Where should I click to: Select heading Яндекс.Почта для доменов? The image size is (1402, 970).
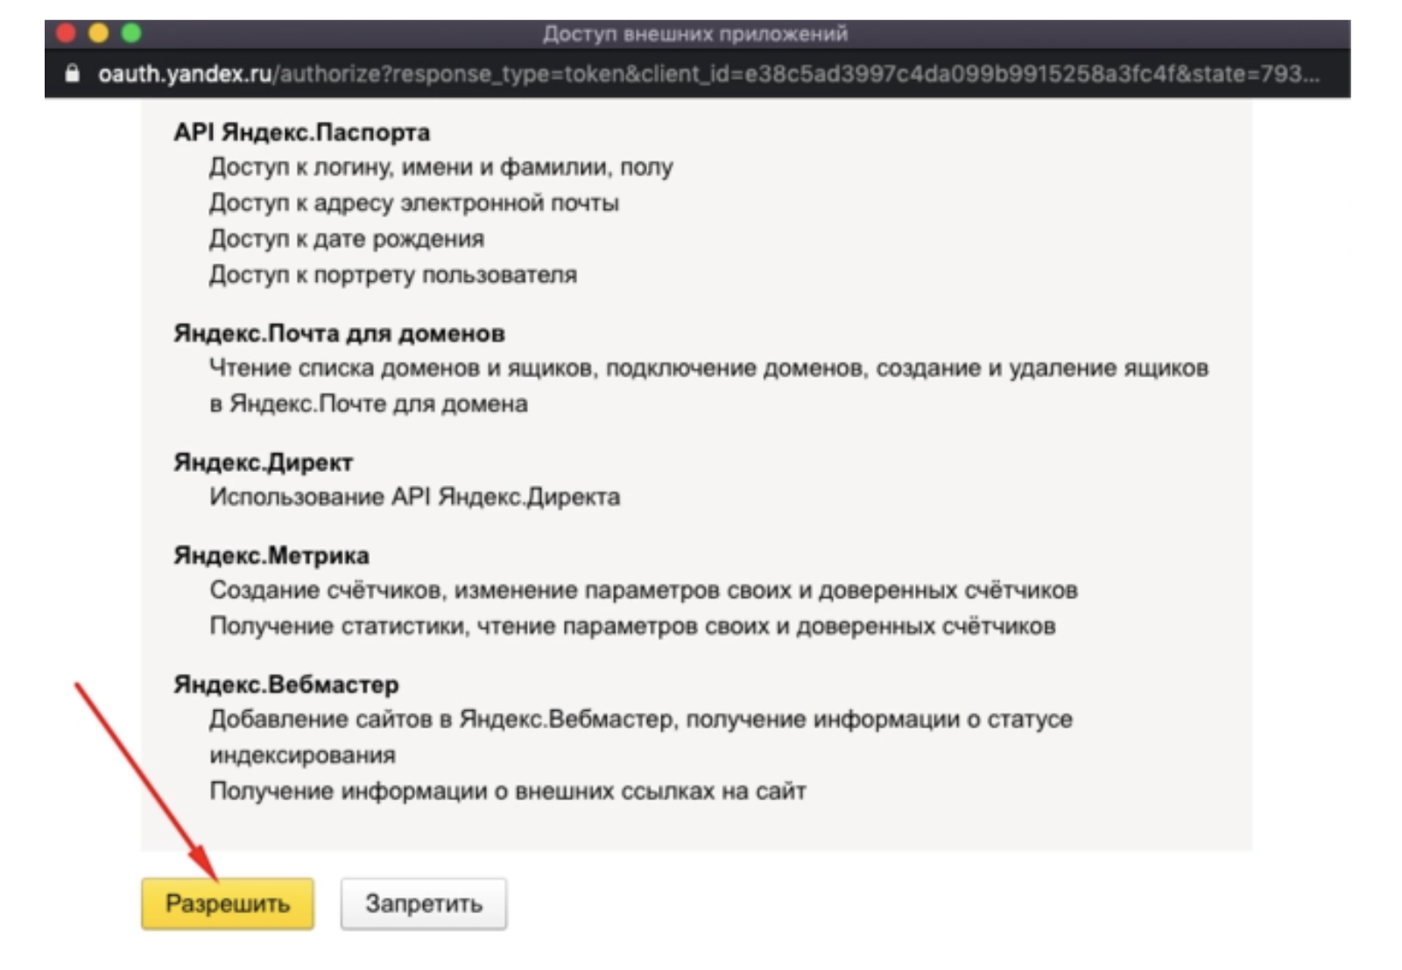point(340,334)
